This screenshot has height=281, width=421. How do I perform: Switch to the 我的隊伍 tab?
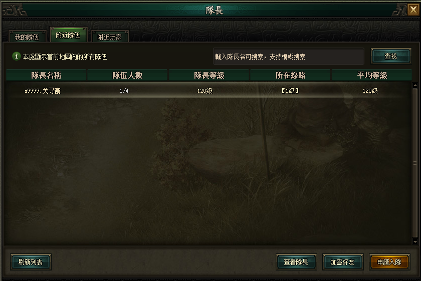(27, 37)
